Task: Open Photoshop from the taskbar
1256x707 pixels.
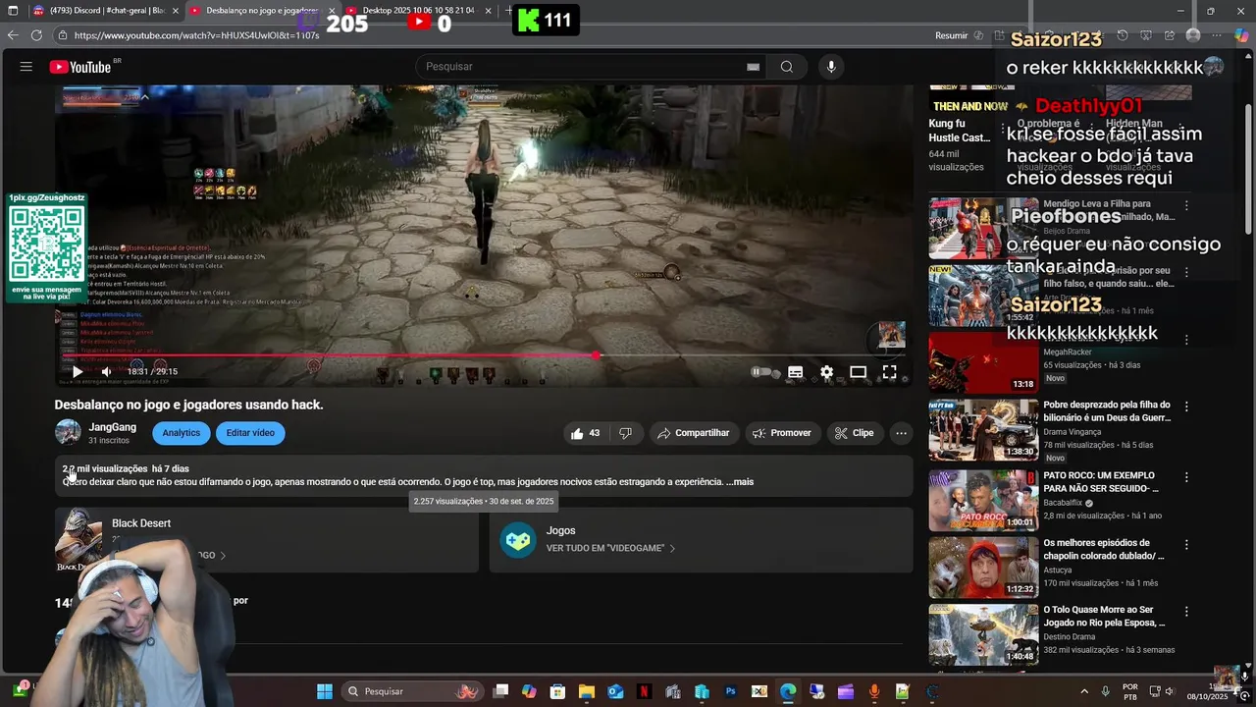Action: pos(730,691)
